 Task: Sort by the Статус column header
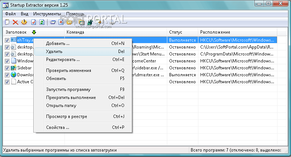[182, 32]
